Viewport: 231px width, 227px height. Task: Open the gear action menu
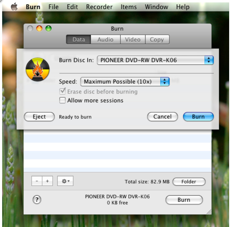[x=65, y=181]
